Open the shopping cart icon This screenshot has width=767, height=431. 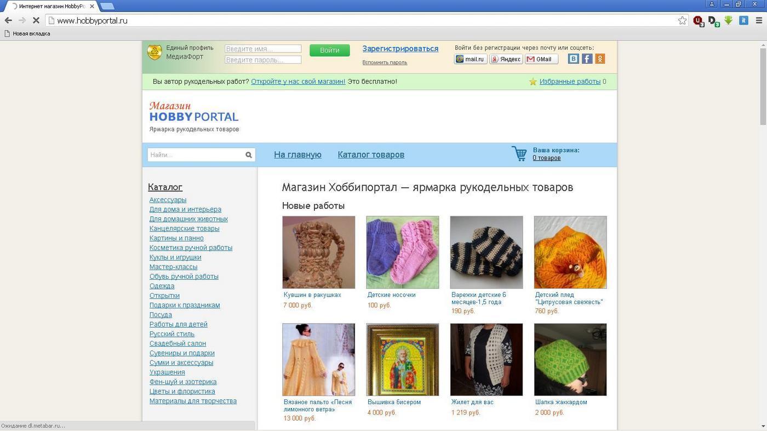tap(518, 154)
